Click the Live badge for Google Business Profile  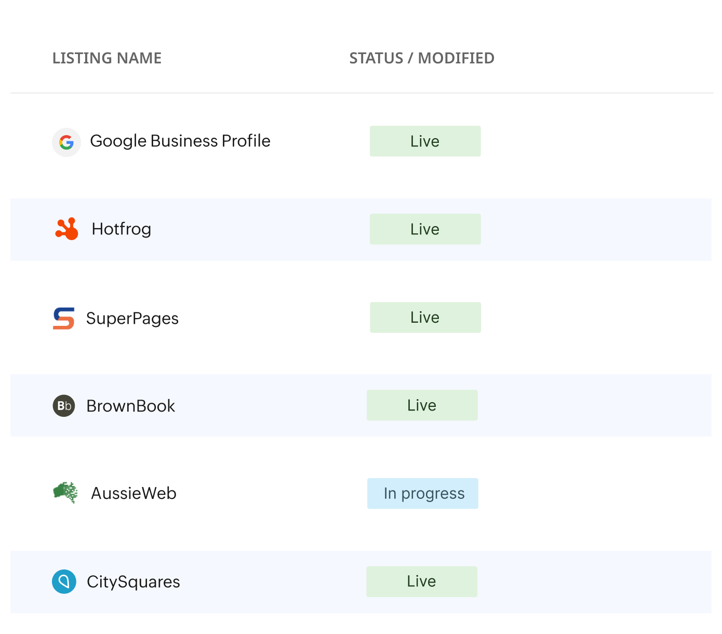point(425,141)
